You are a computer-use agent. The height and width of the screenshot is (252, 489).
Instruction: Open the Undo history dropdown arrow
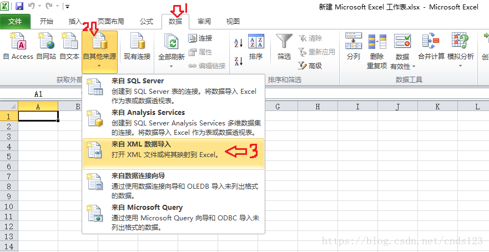pos(40,6)
